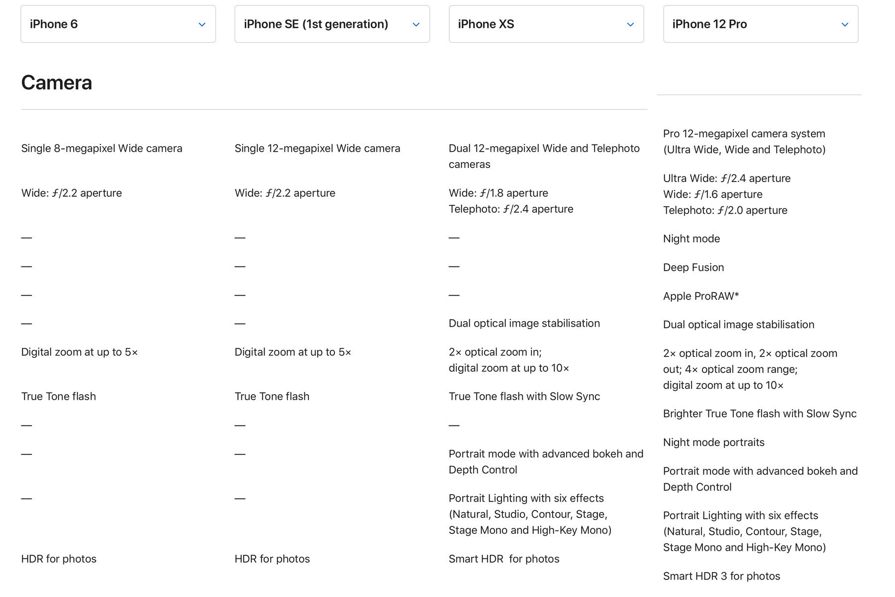Screen dimensions: 895x597
Task: Click Brighter True Tone flash with Slow Sync
Action: tap(759, 414)
